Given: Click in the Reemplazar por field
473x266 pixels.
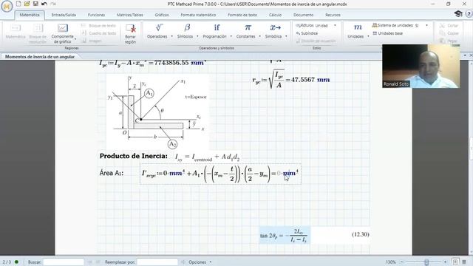Looking at the screenshot, I should tap(157, 262).
